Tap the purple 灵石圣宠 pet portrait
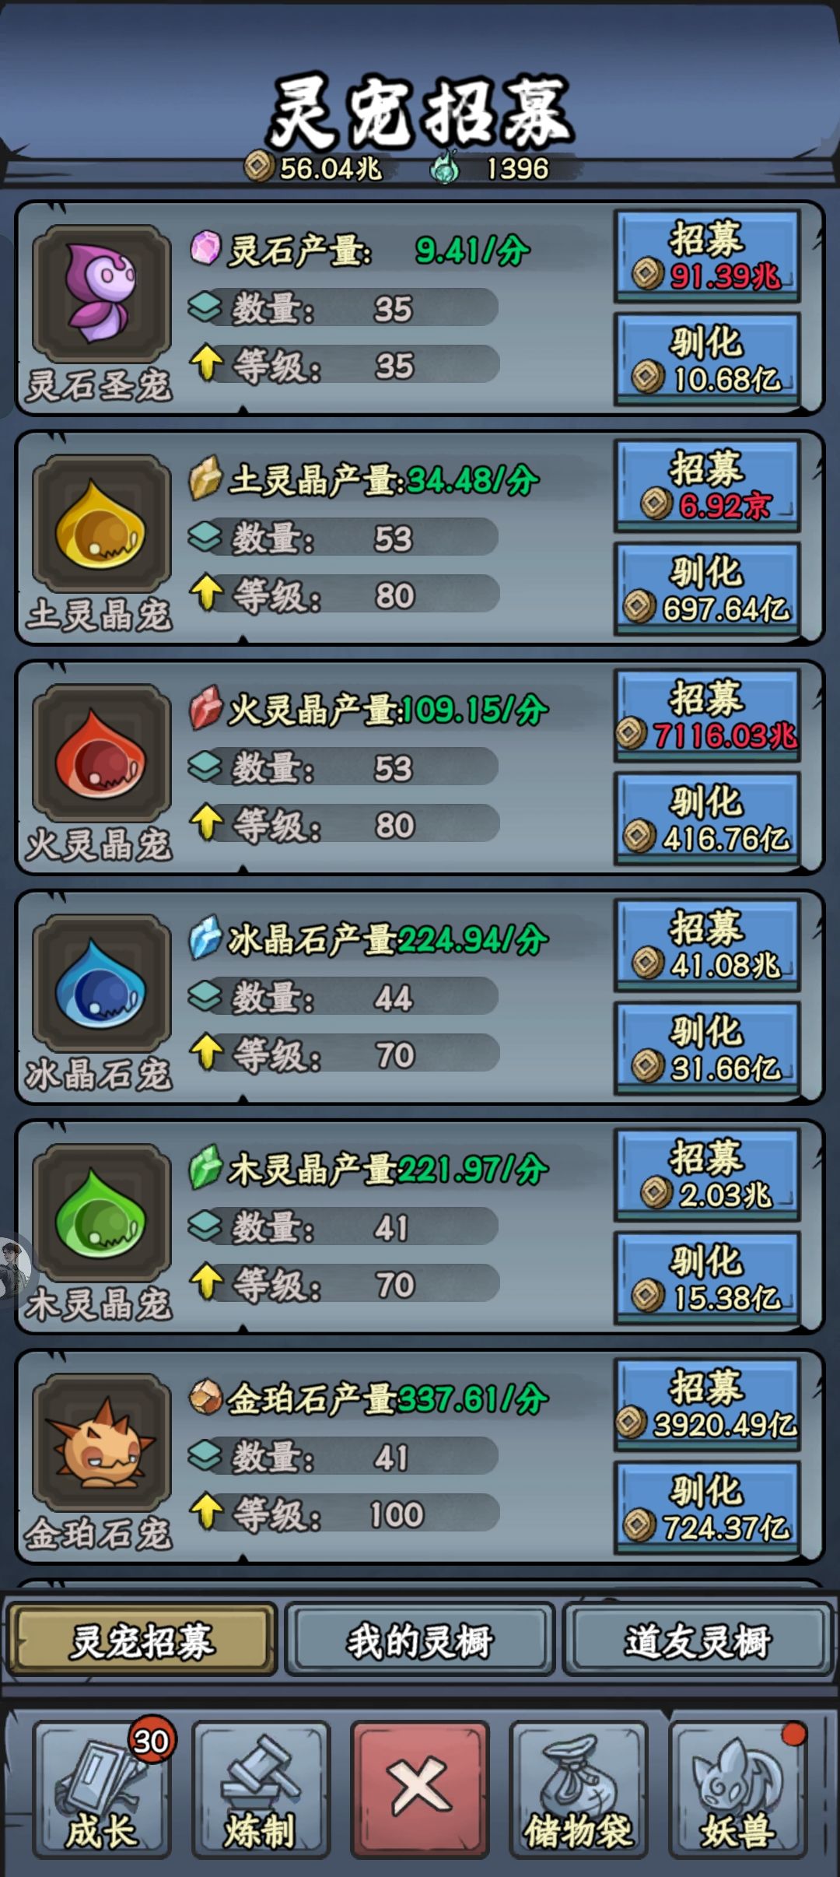The width and height of the screenshot is (840, 1877). pyautogui.click(x=101, y=293)
